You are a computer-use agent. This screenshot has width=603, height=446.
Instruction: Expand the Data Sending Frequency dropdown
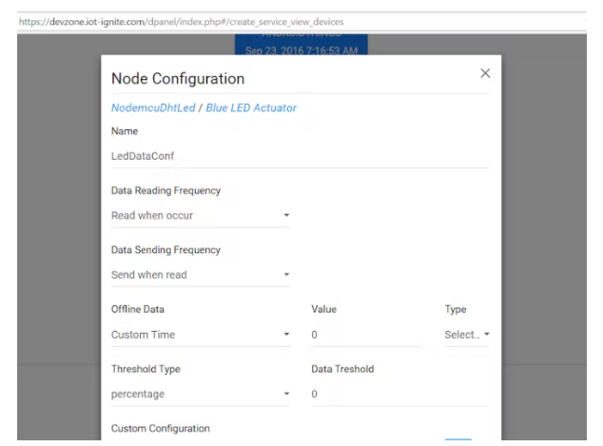coord(200,276)
